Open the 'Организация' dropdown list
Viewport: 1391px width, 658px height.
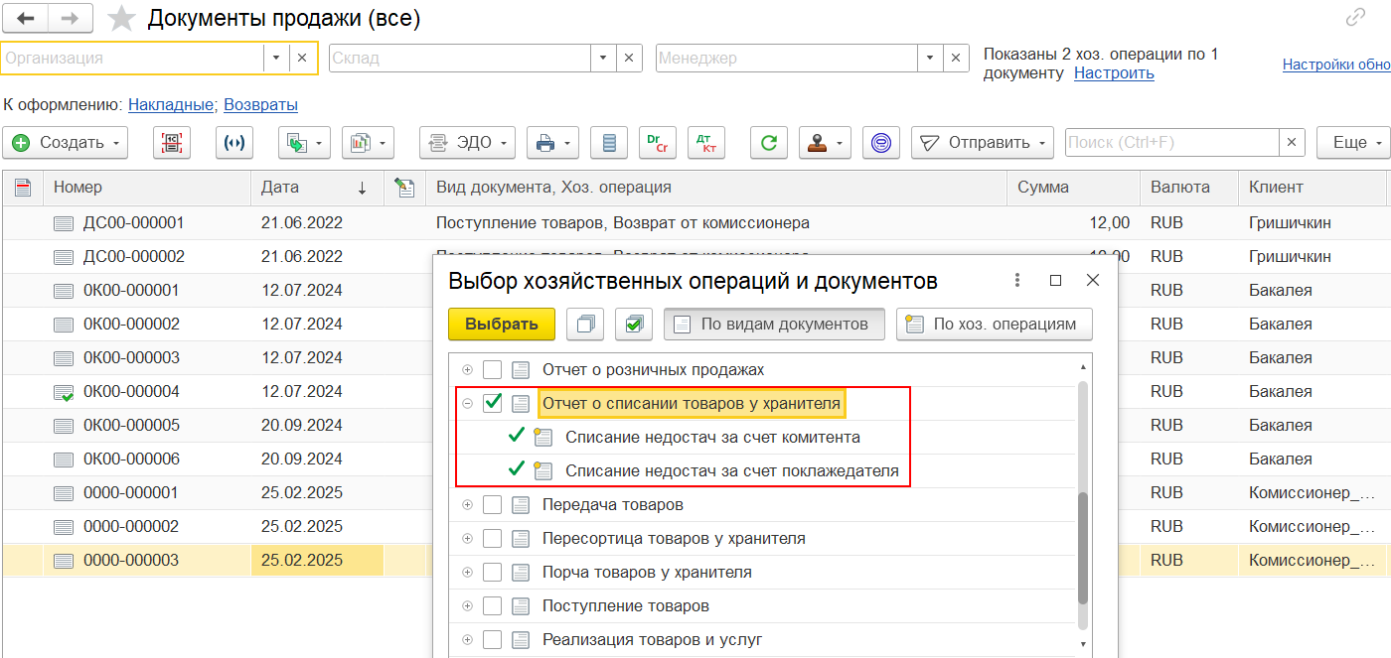coord(276,59)
